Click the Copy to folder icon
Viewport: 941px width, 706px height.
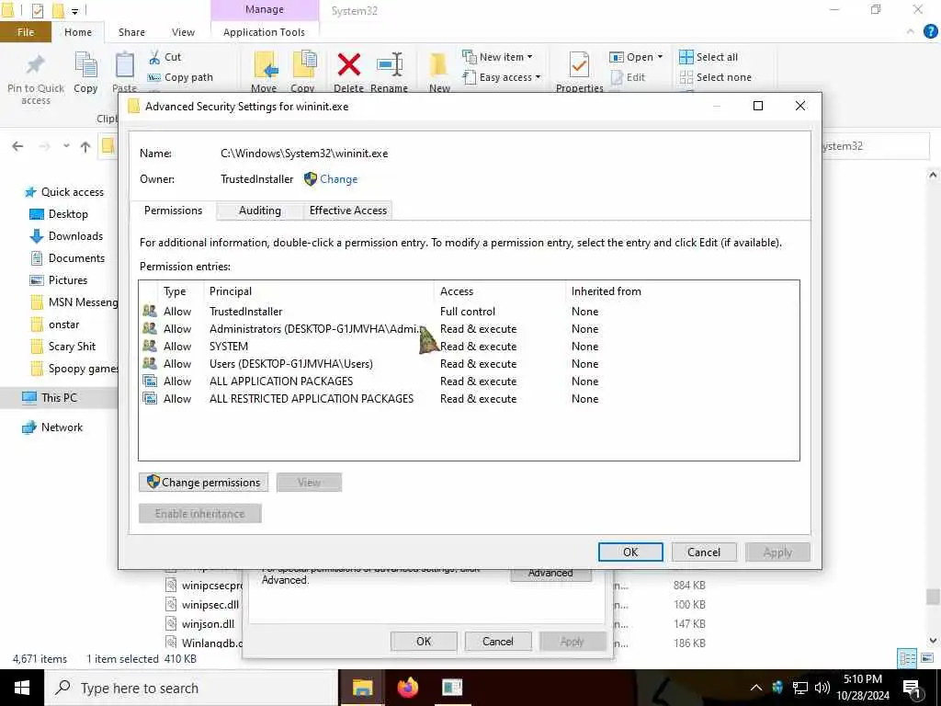[304, 65]
